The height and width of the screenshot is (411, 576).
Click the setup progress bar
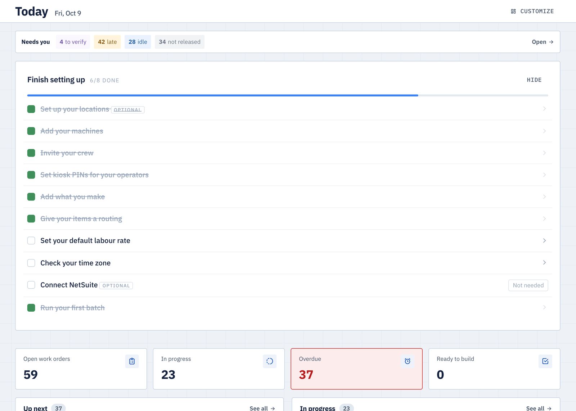coord(288,95)
